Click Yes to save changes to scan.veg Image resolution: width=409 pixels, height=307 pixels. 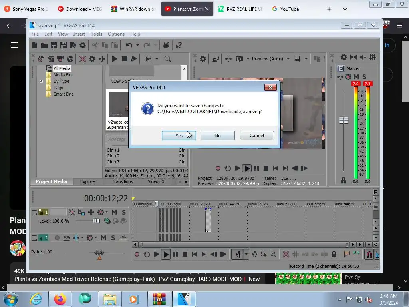tap(179, 135)
